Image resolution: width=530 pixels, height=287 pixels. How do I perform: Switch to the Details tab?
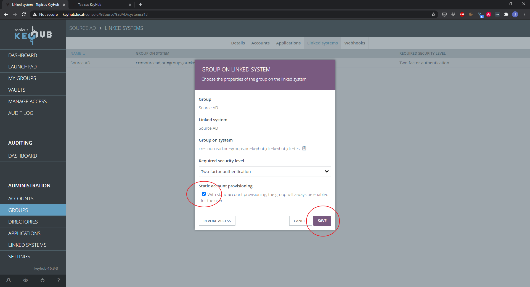(238, 43)
